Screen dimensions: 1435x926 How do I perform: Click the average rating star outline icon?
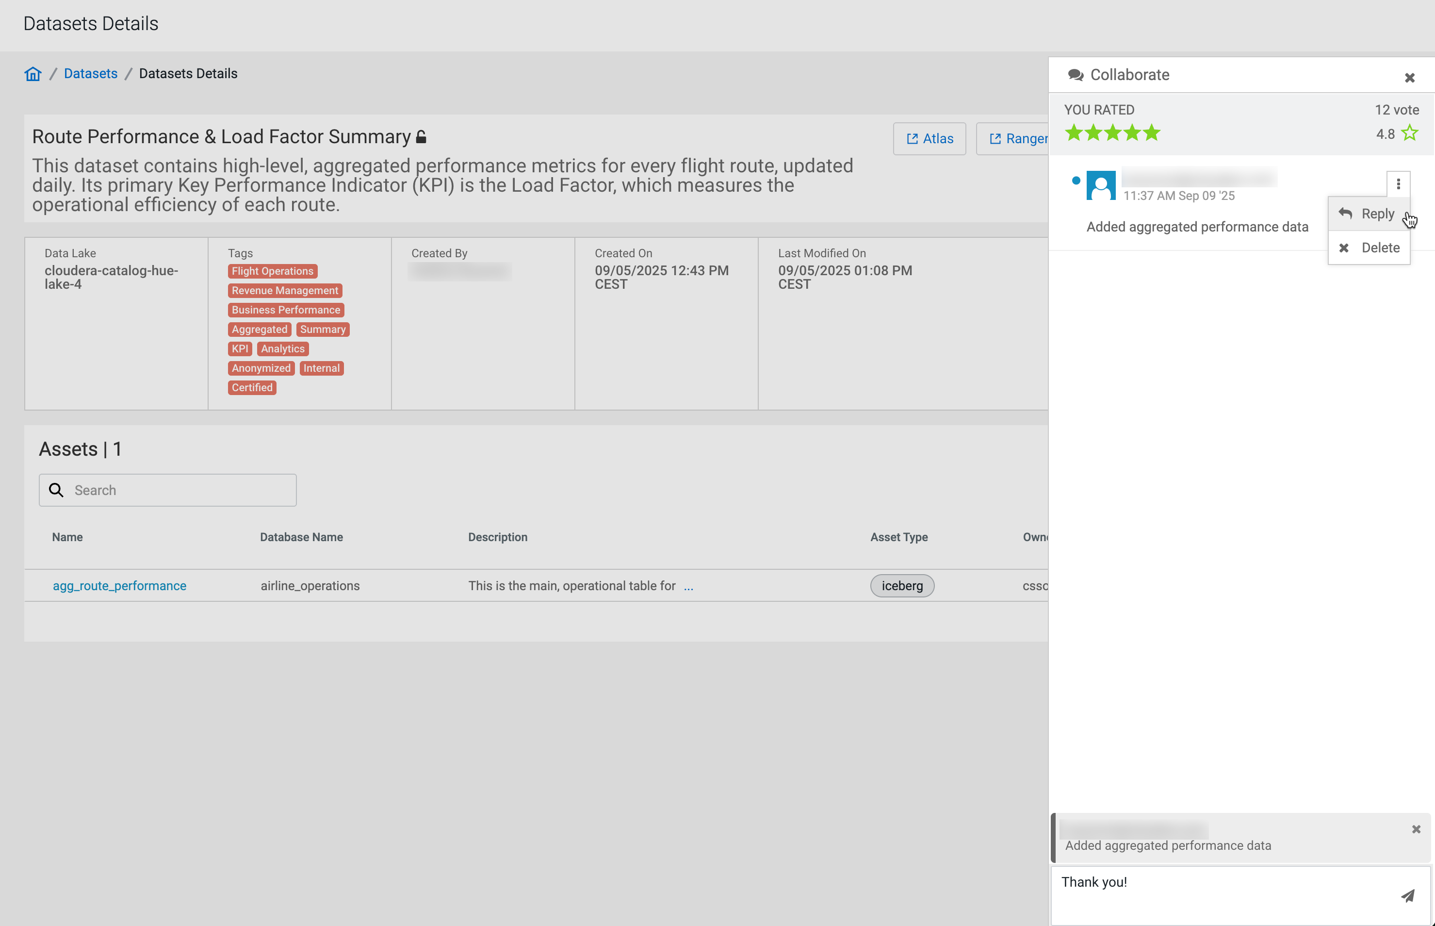point(1409,133)
